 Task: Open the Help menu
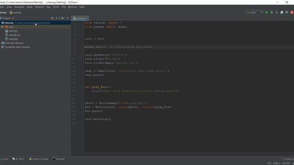click(82, 7)
